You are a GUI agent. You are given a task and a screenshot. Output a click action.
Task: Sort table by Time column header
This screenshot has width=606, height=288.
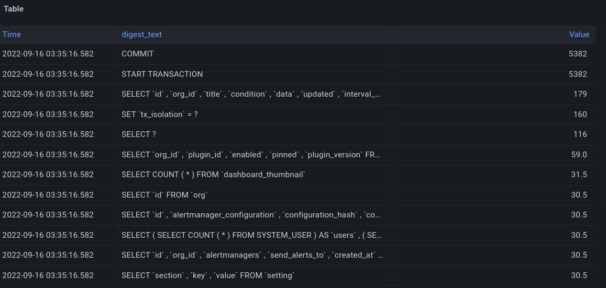tap(12, 34)
